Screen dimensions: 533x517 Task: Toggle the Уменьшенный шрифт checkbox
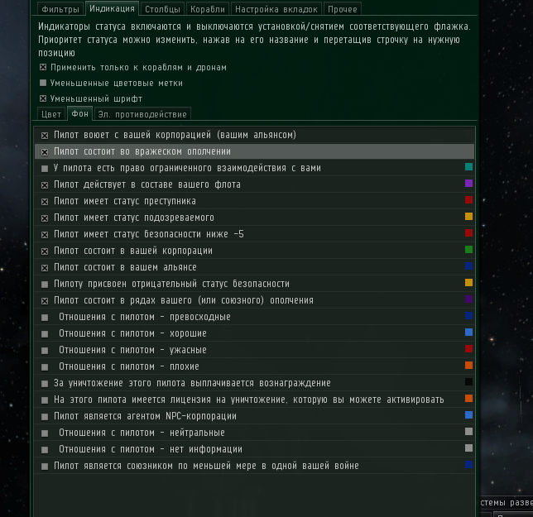click(43, 98)
